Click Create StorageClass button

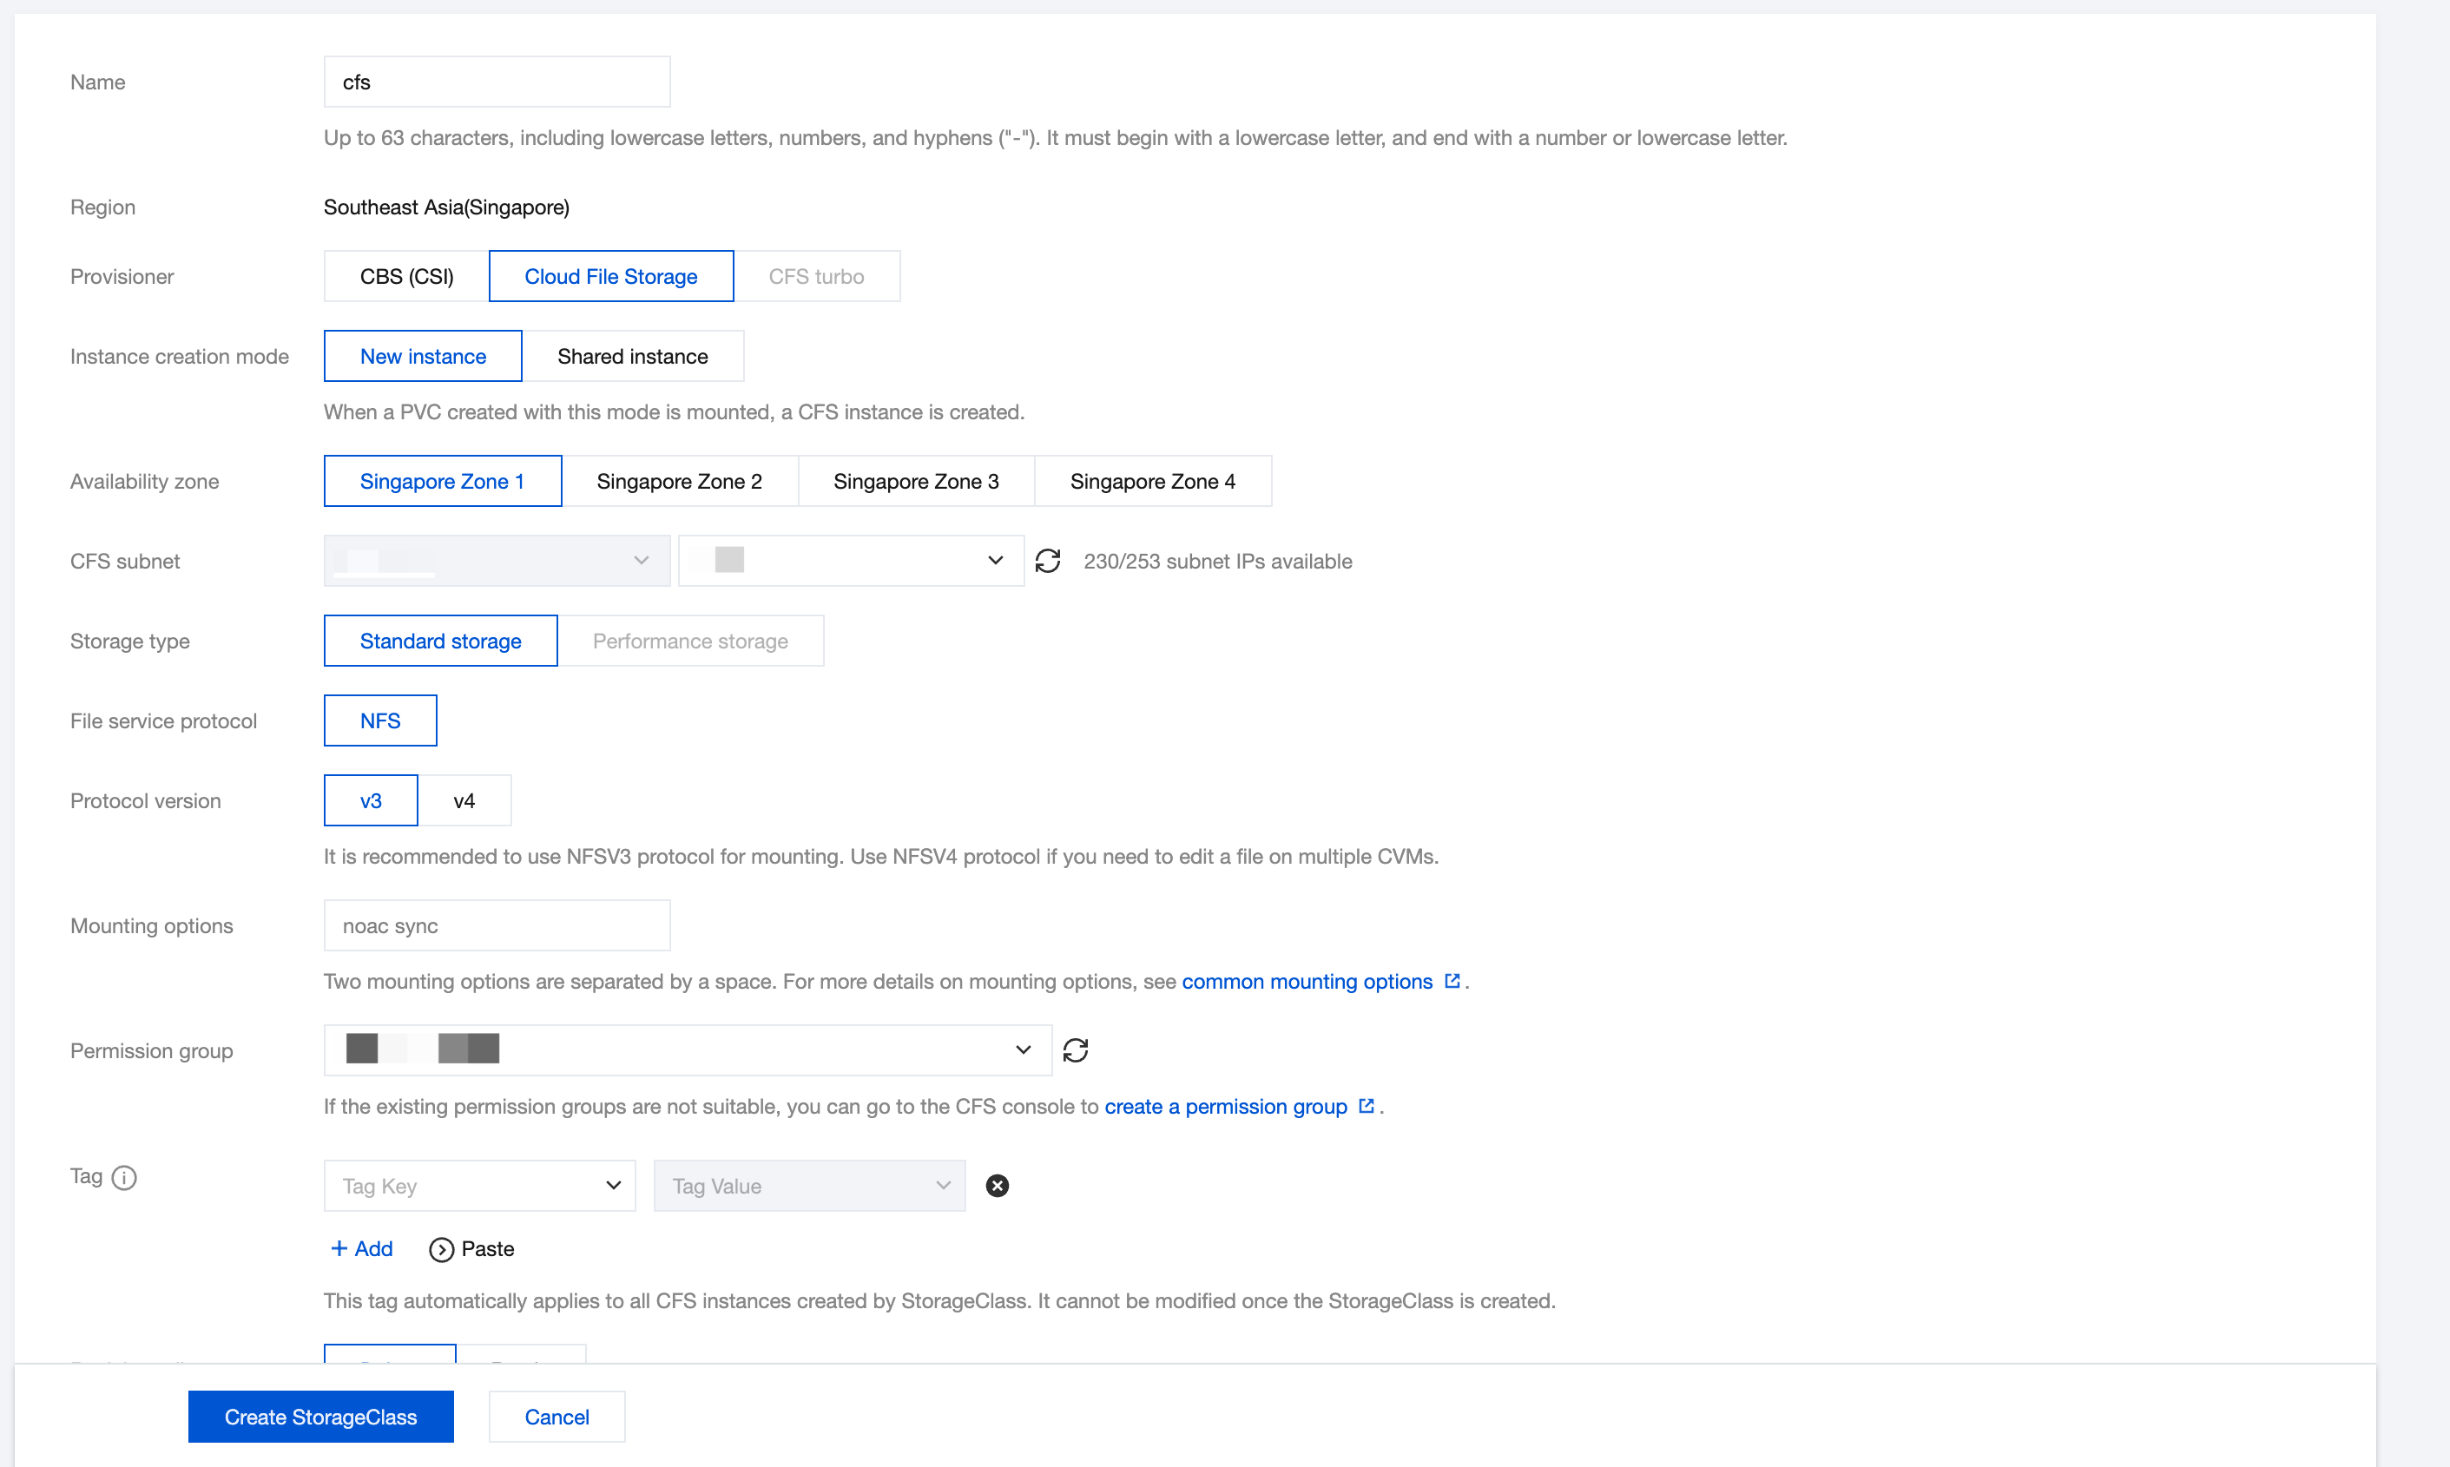pyautogui.click(x=320, y=1417)
